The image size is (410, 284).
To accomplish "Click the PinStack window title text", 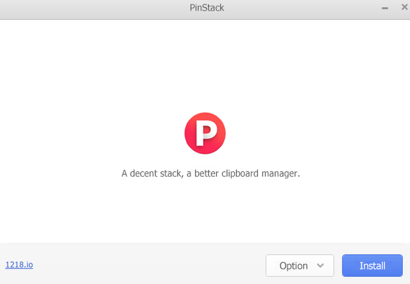I will click(x=207, y=8).
